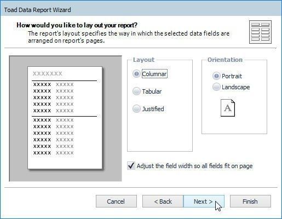This screenshot has height=219, width=282.
Task: Click the Cancel button
Action: pos(116,201)
